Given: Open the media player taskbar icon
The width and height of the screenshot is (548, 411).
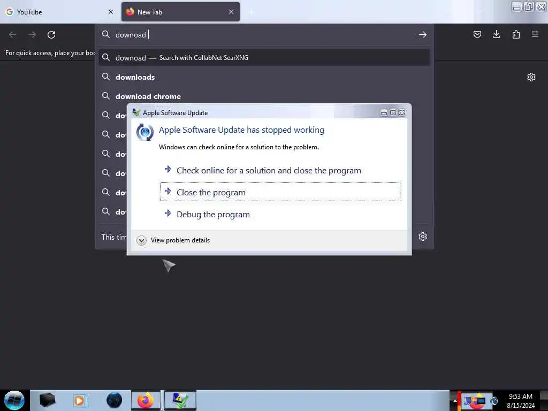Looking at the screenshot, I should click(79, 400).
